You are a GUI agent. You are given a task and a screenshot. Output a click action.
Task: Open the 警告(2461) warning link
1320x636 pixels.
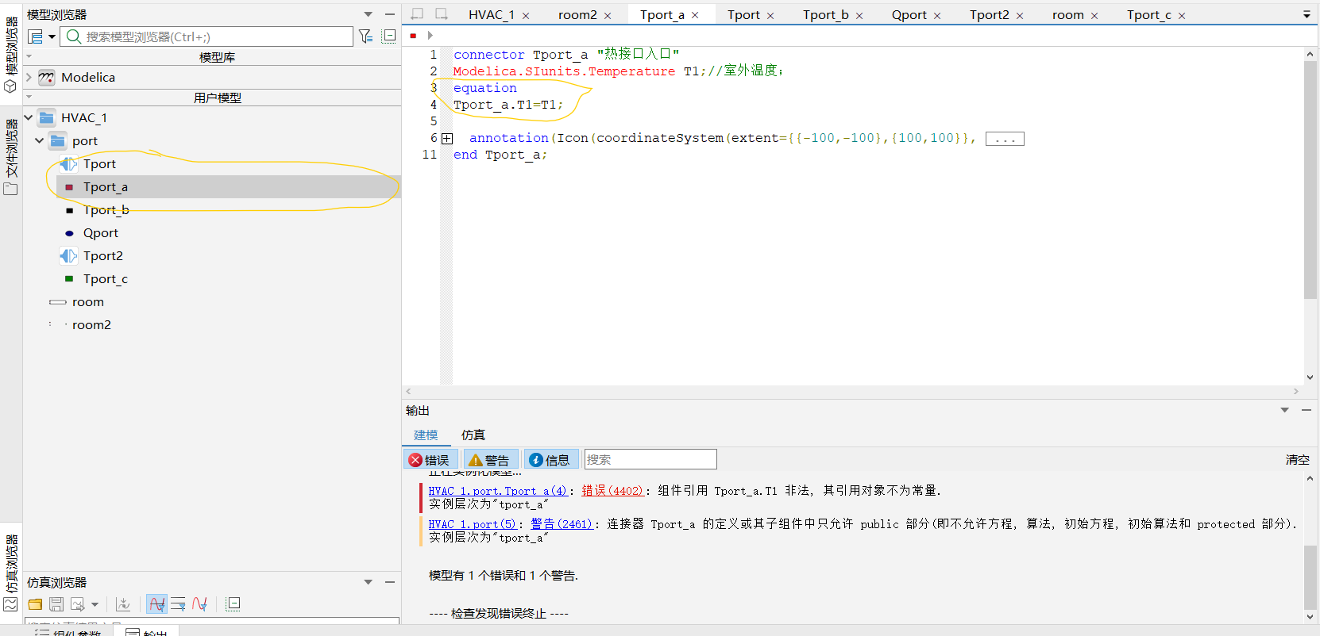tap(562, 524)
